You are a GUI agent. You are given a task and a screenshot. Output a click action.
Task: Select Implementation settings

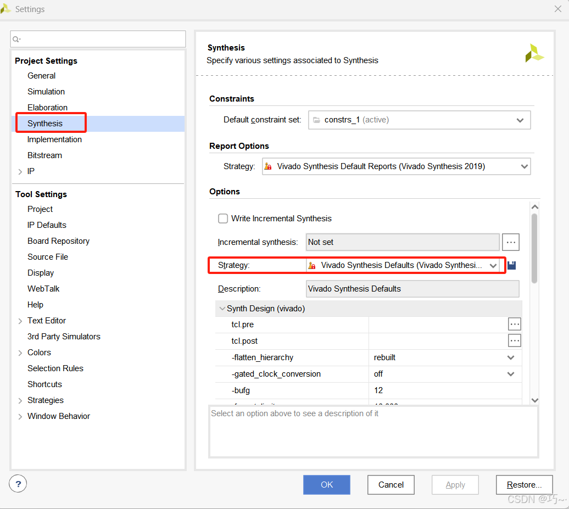(54, 139)
